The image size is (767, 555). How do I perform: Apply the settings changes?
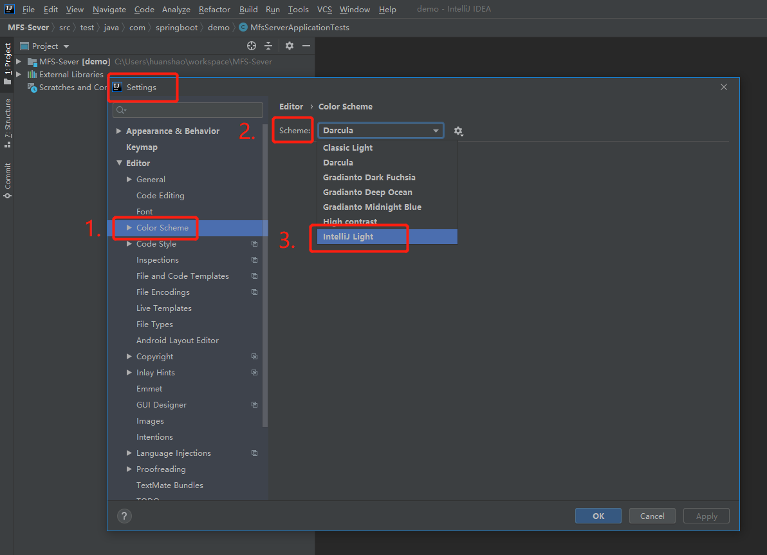pyautogui.click(x=706, y=516)
